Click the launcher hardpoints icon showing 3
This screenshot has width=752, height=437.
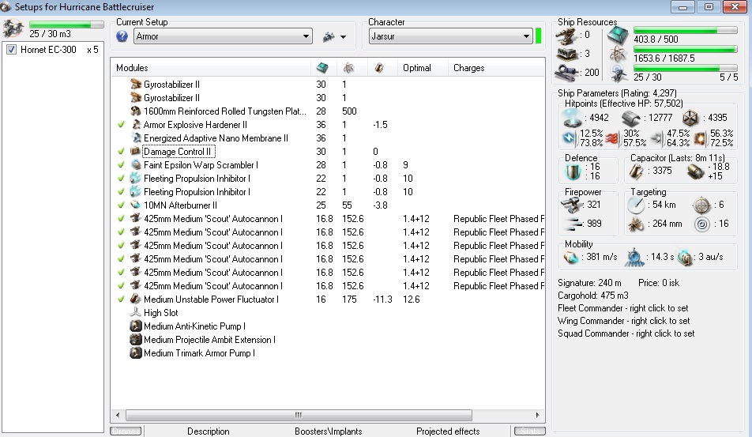[x=567, y=54]
